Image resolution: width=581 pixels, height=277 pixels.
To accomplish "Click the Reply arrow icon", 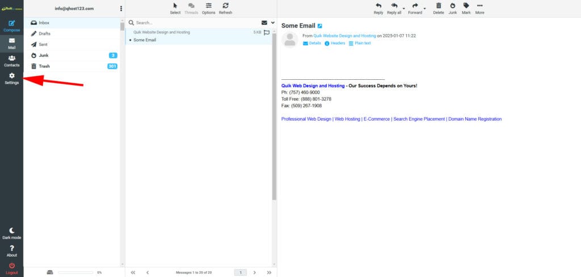I will click(x=378, y=6).
